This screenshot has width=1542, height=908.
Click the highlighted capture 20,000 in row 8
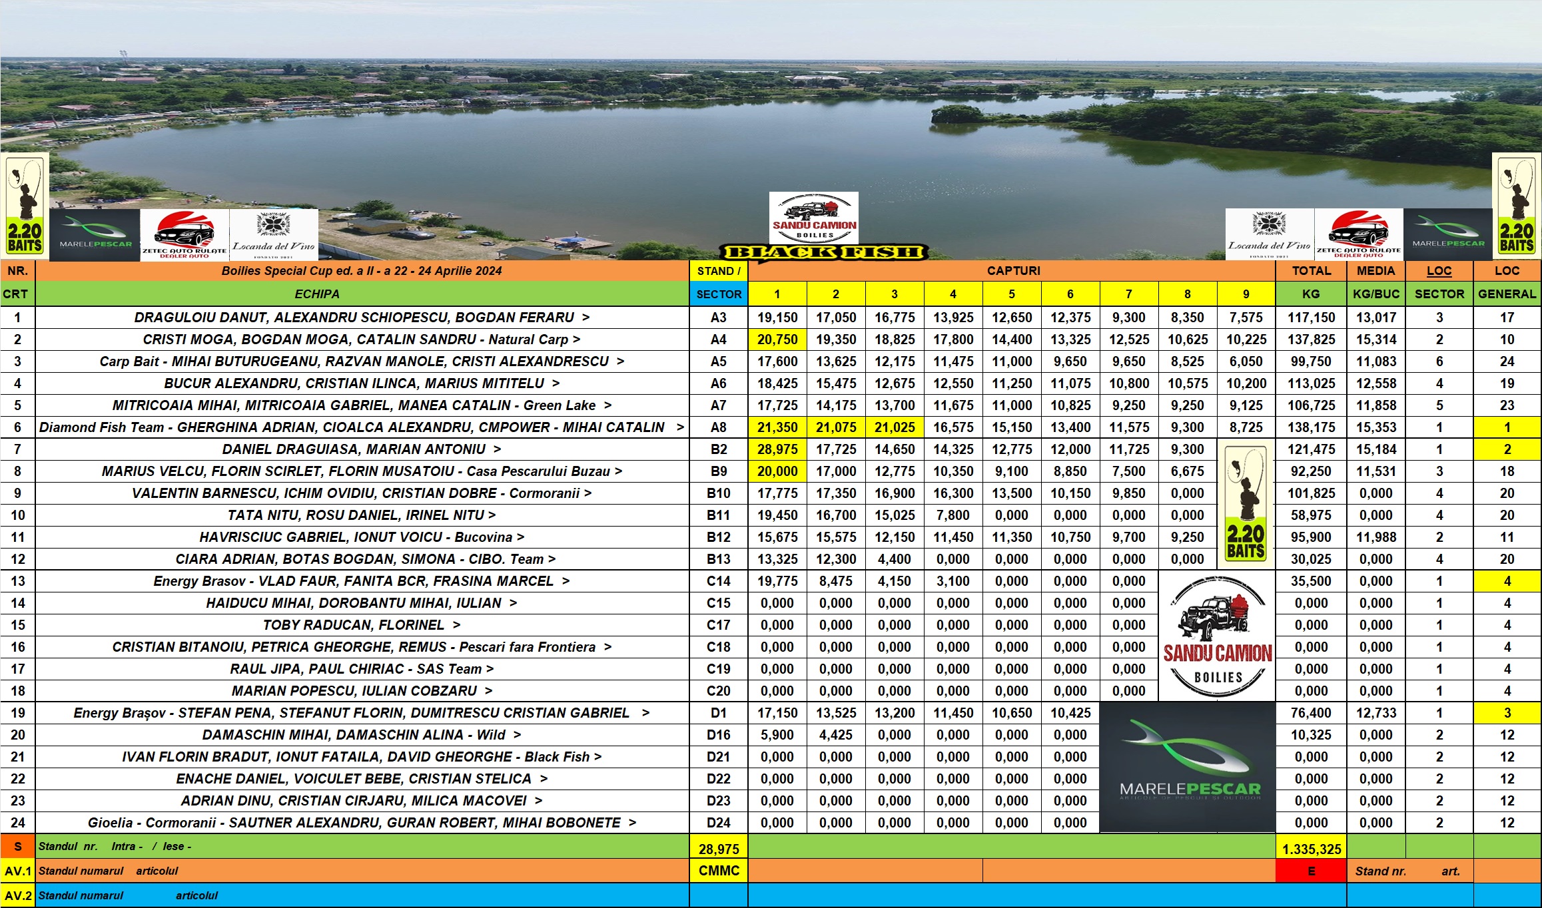[777, 471]
